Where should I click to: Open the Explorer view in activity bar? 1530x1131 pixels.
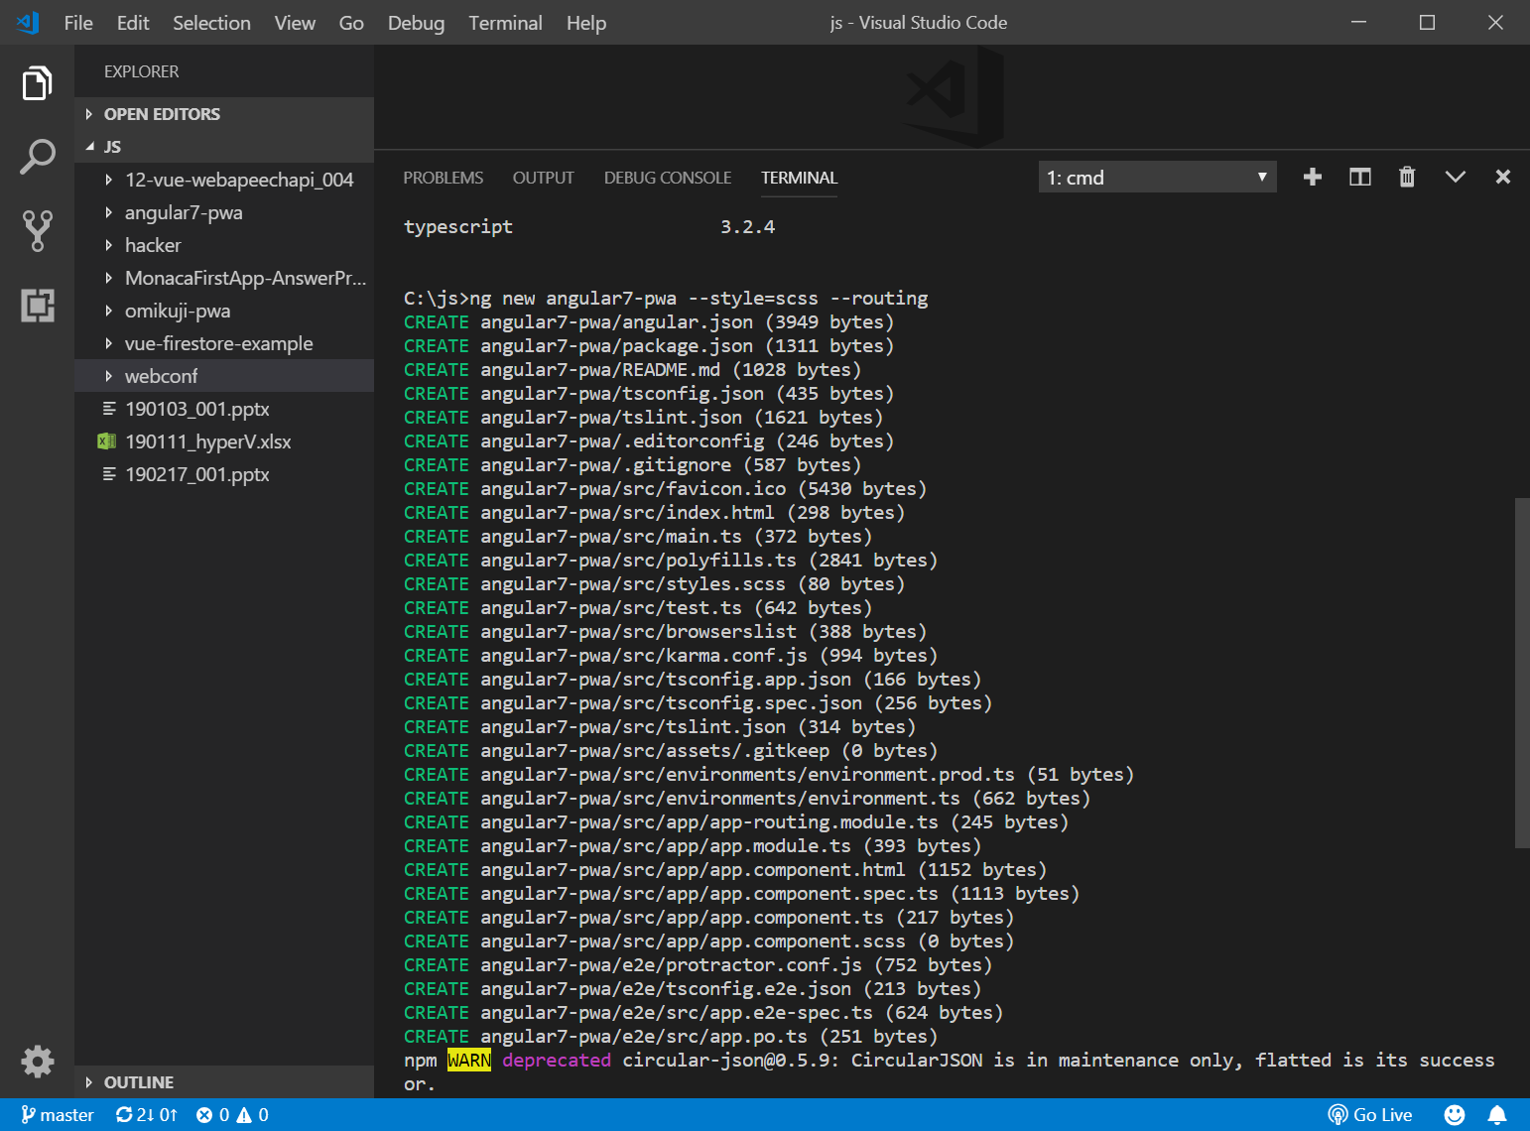[x=37, y=83]
